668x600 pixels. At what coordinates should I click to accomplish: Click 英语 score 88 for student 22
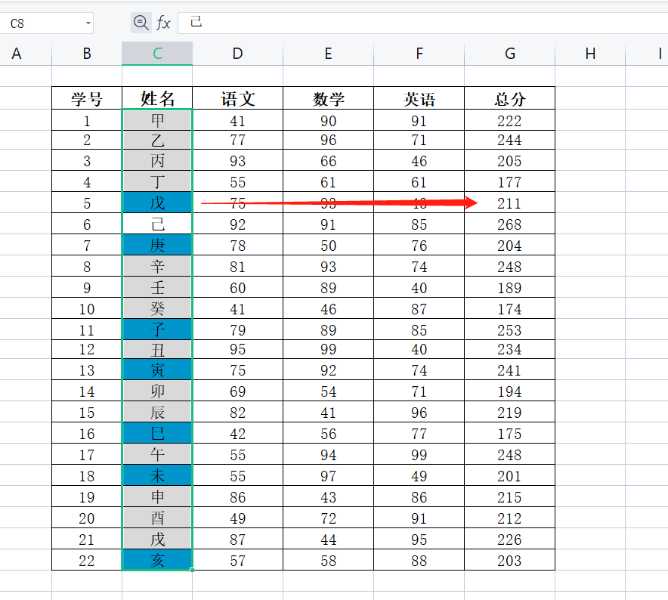tap(419, 559)
